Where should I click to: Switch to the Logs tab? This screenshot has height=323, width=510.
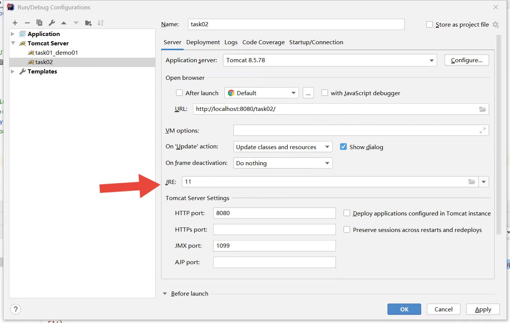pos(231,42)
